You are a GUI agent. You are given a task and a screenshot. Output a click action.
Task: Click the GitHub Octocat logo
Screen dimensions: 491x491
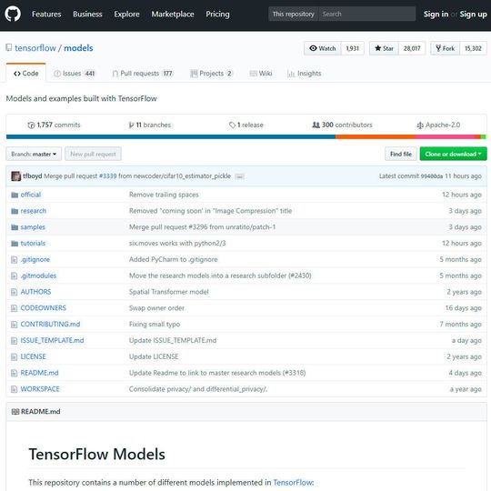[x=13, y=14]
